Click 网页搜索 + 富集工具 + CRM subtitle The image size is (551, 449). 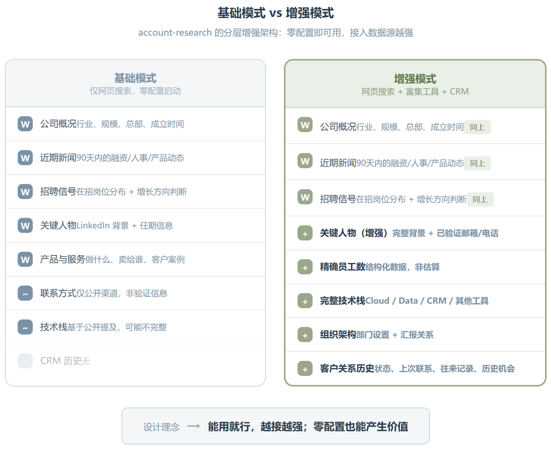pyautogui.click(x=415, y=92)
